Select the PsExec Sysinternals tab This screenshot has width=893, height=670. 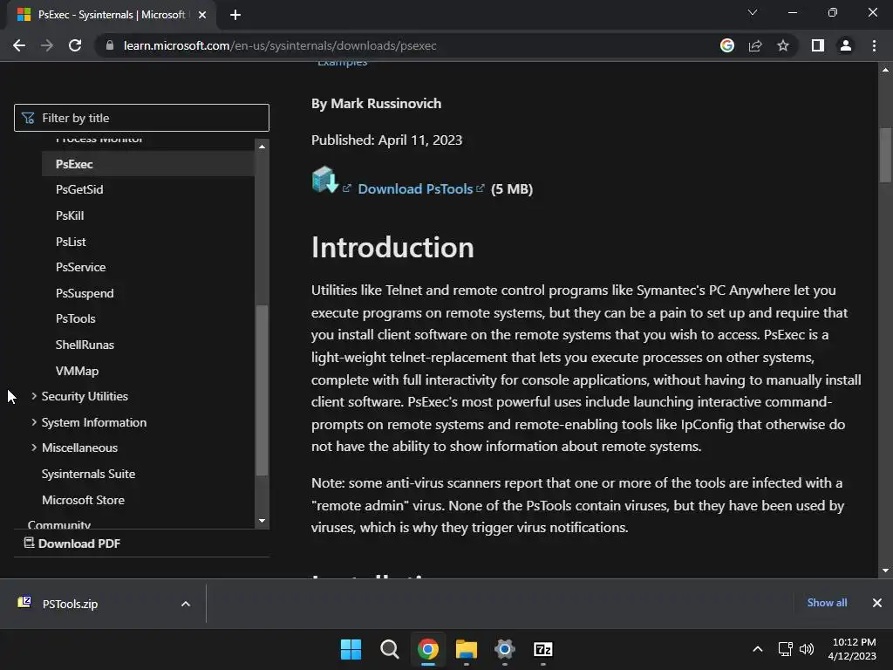[112, 15]
